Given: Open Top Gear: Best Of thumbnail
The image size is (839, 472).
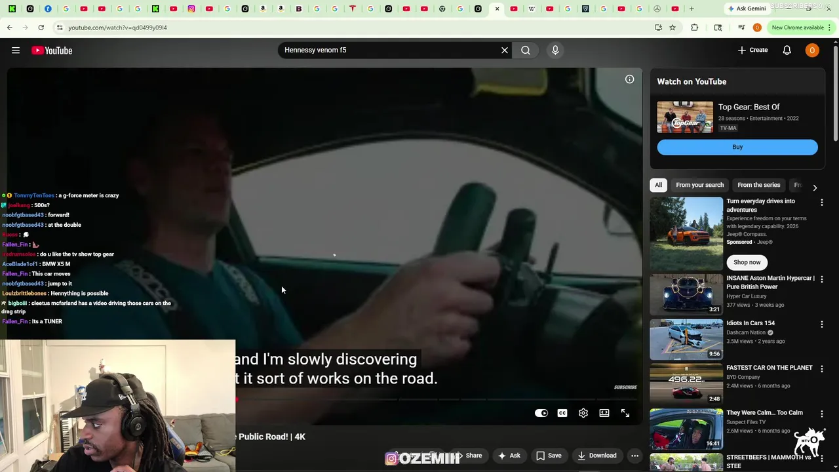Looking at the screenshot, I should (x=685, y=117).
